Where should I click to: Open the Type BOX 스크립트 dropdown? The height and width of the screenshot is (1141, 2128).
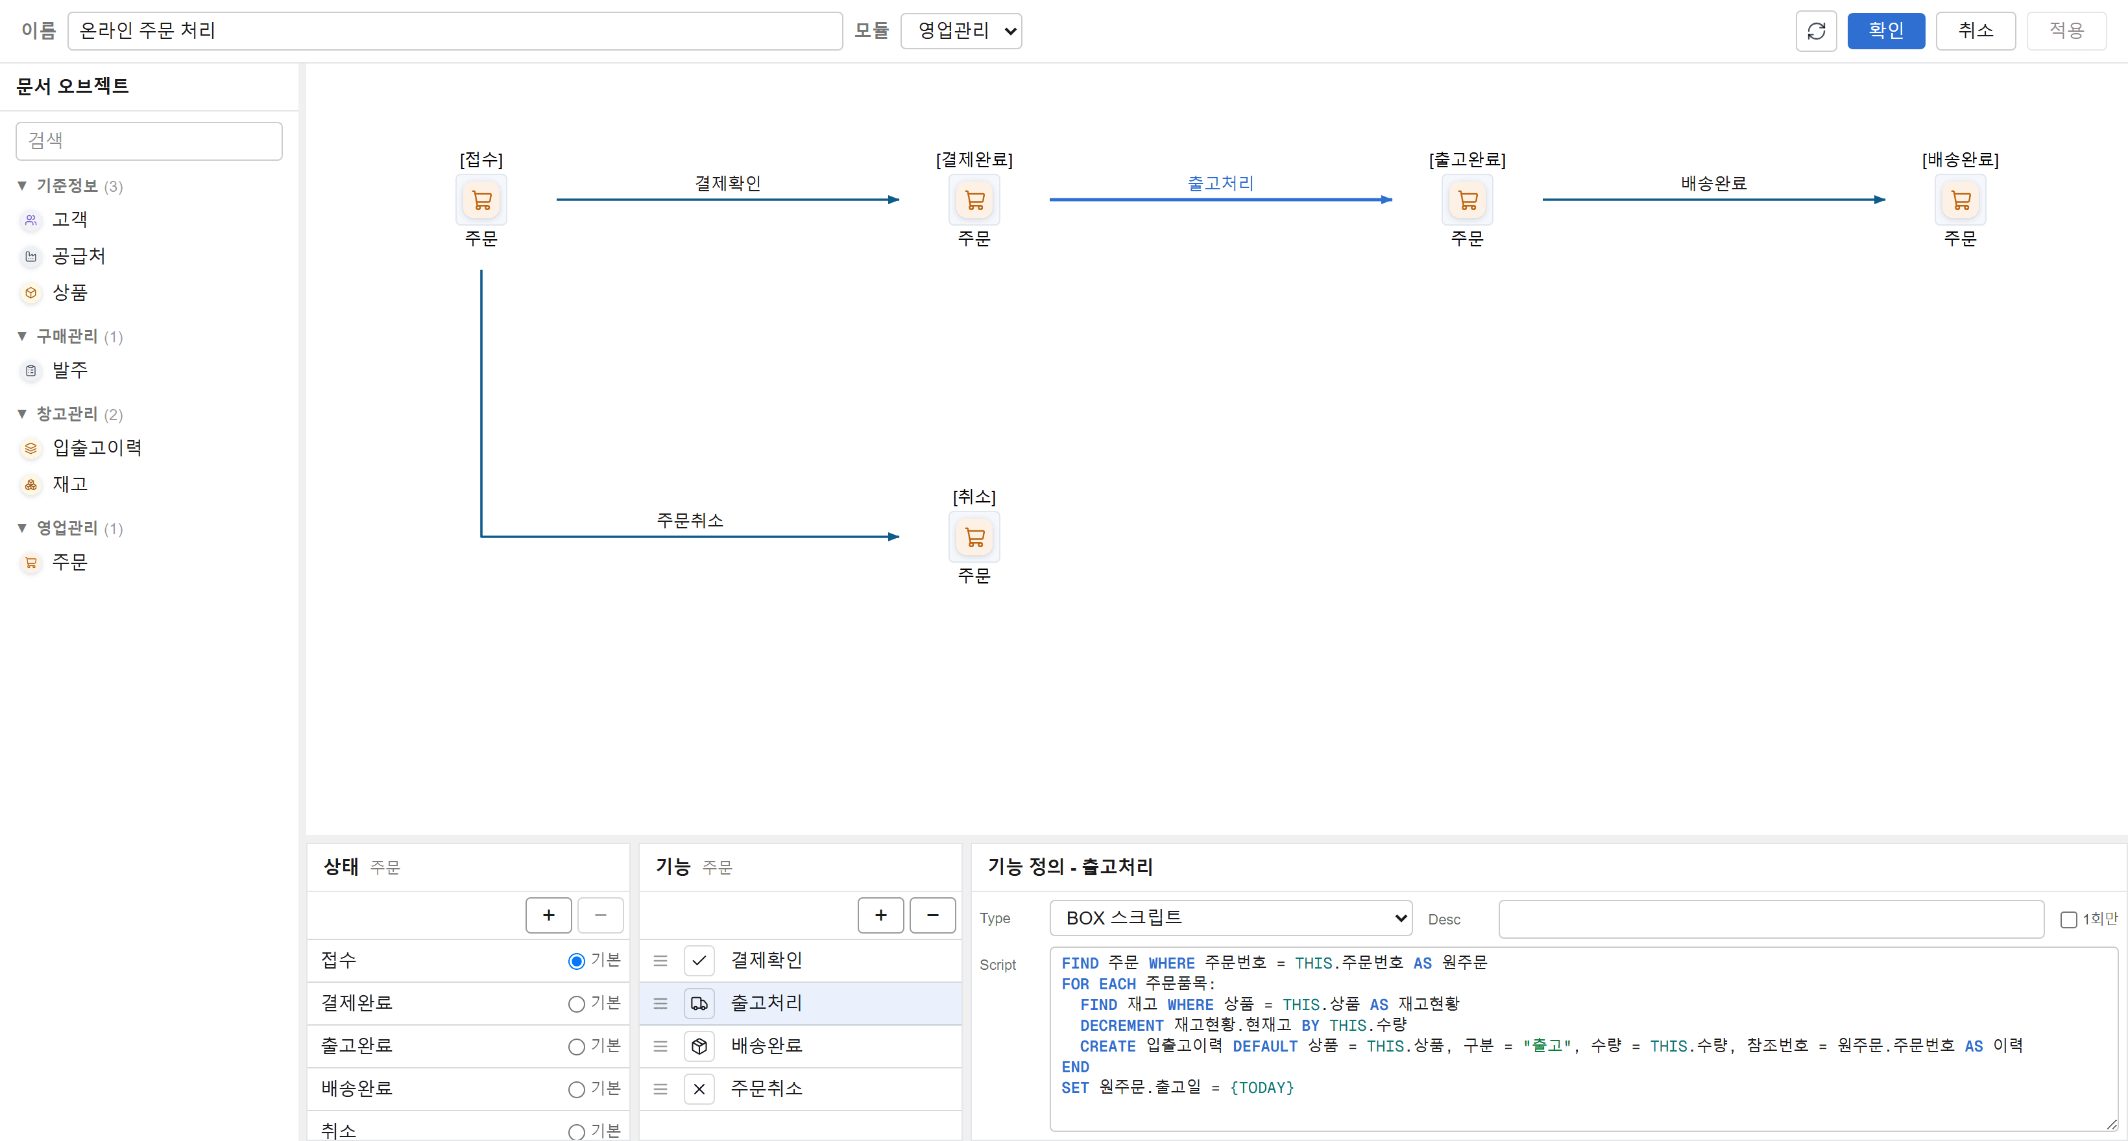click(x=1230, y=919)
